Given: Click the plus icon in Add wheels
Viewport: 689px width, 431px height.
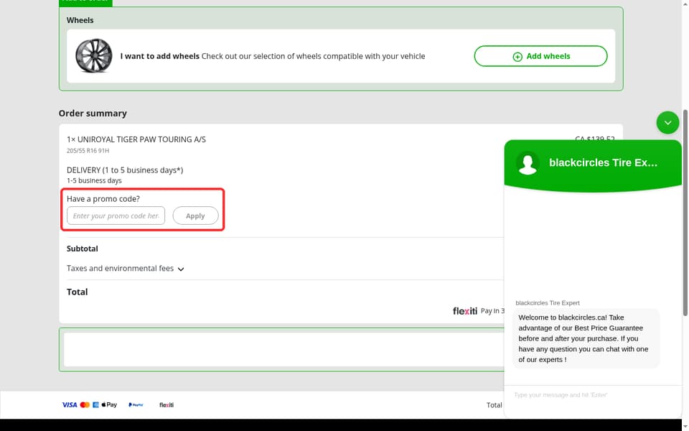Looking at the screenshot, I should click(517, 57).
